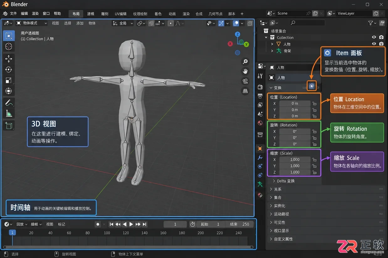Open the 全局 transform orientation dropdown
Image resolution: width=388 pixels, height=258 pixels.
123,23
